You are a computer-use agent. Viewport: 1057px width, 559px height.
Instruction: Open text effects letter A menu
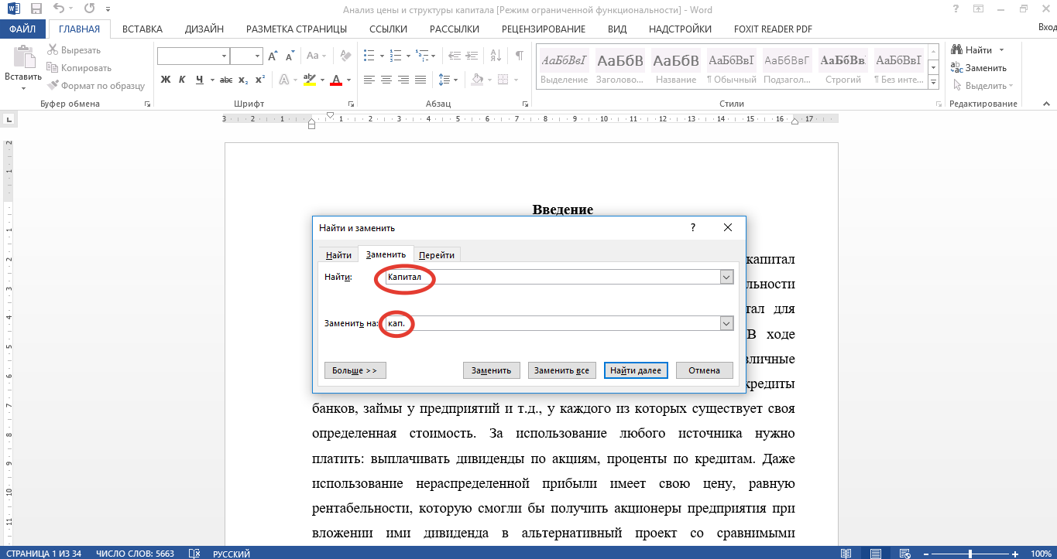click(x=283, y=80)
